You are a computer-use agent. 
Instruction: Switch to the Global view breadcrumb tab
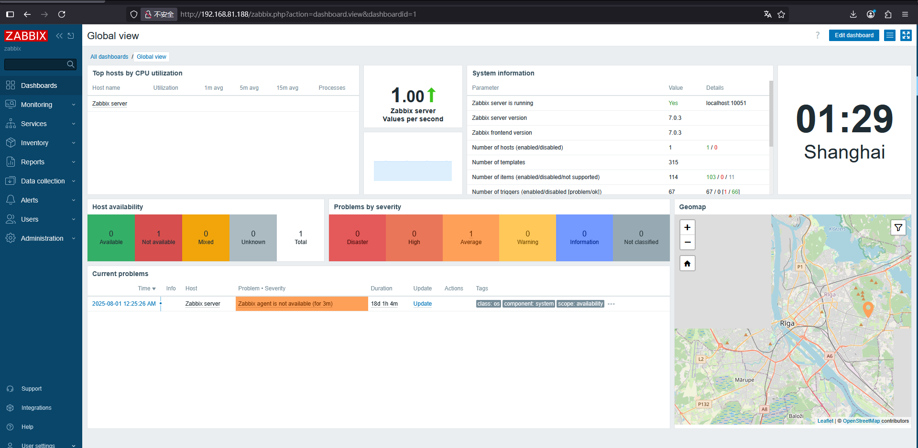(151, 56)
